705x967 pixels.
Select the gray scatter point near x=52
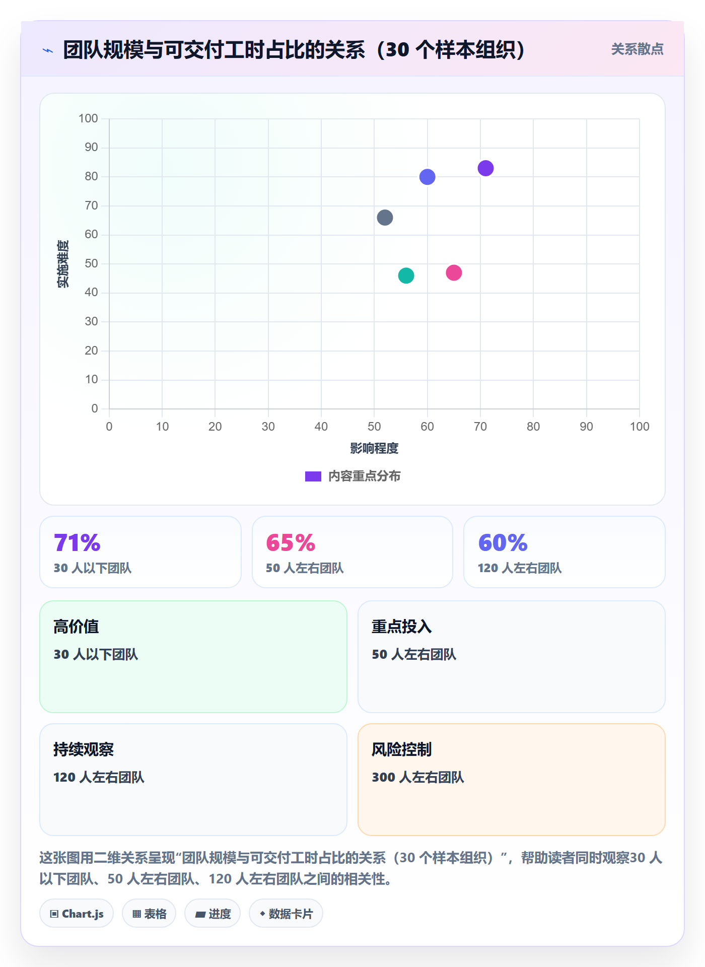(x=385, y=218)
